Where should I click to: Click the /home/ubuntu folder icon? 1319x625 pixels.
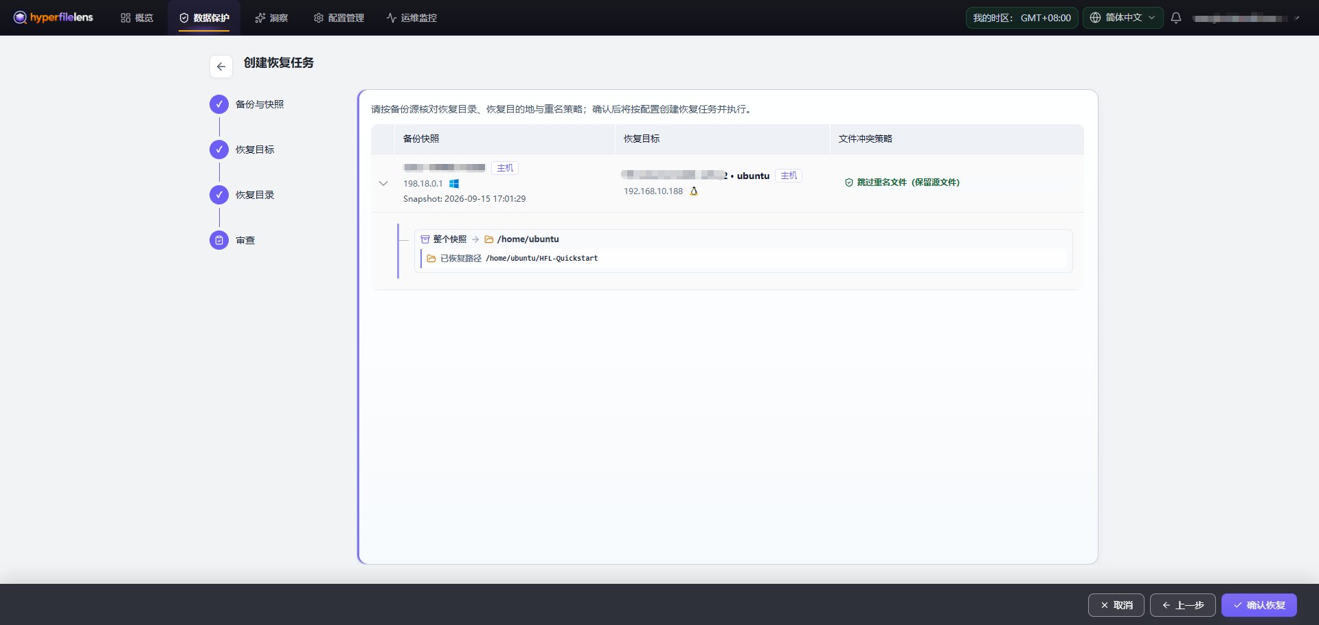(489, 239)
